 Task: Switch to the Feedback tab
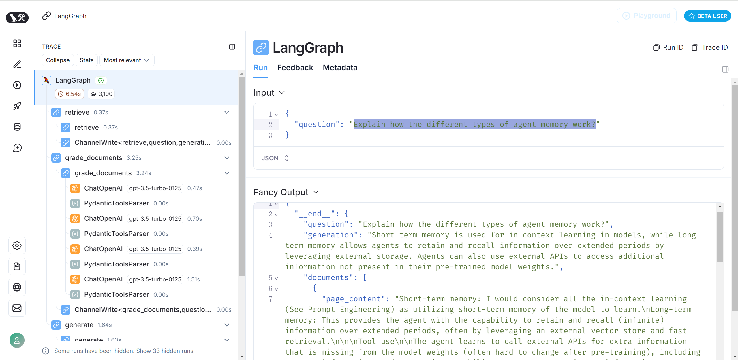[295, 68]
